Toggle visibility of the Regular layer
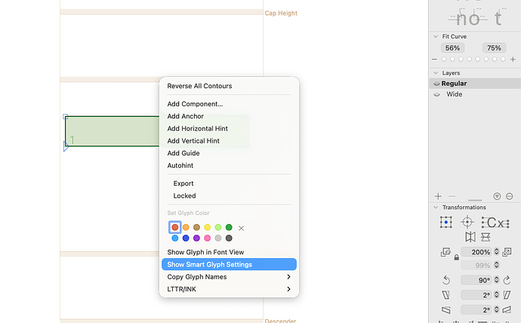Image resolution: width=521 pixels, height=323 pixels. coord(437,84)
